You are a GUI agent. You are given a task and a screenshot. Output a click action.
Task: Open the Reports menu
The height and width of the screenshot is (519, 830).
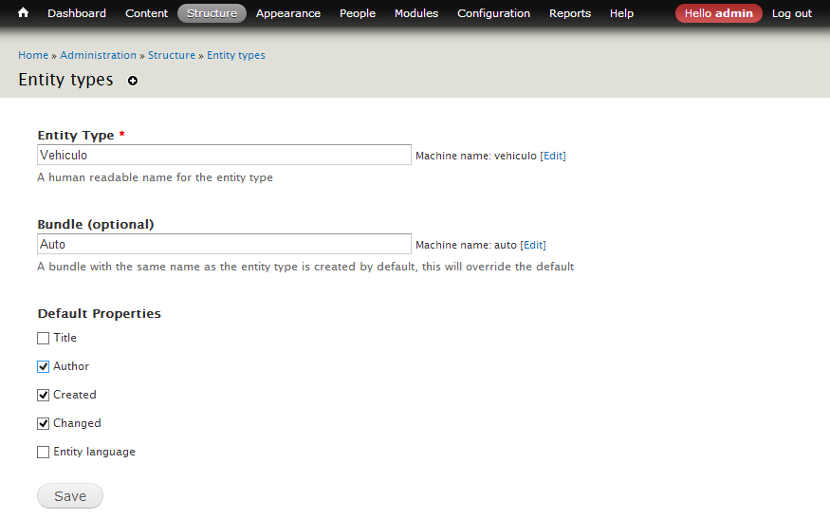pyautogui.click(x=570, y=13)
